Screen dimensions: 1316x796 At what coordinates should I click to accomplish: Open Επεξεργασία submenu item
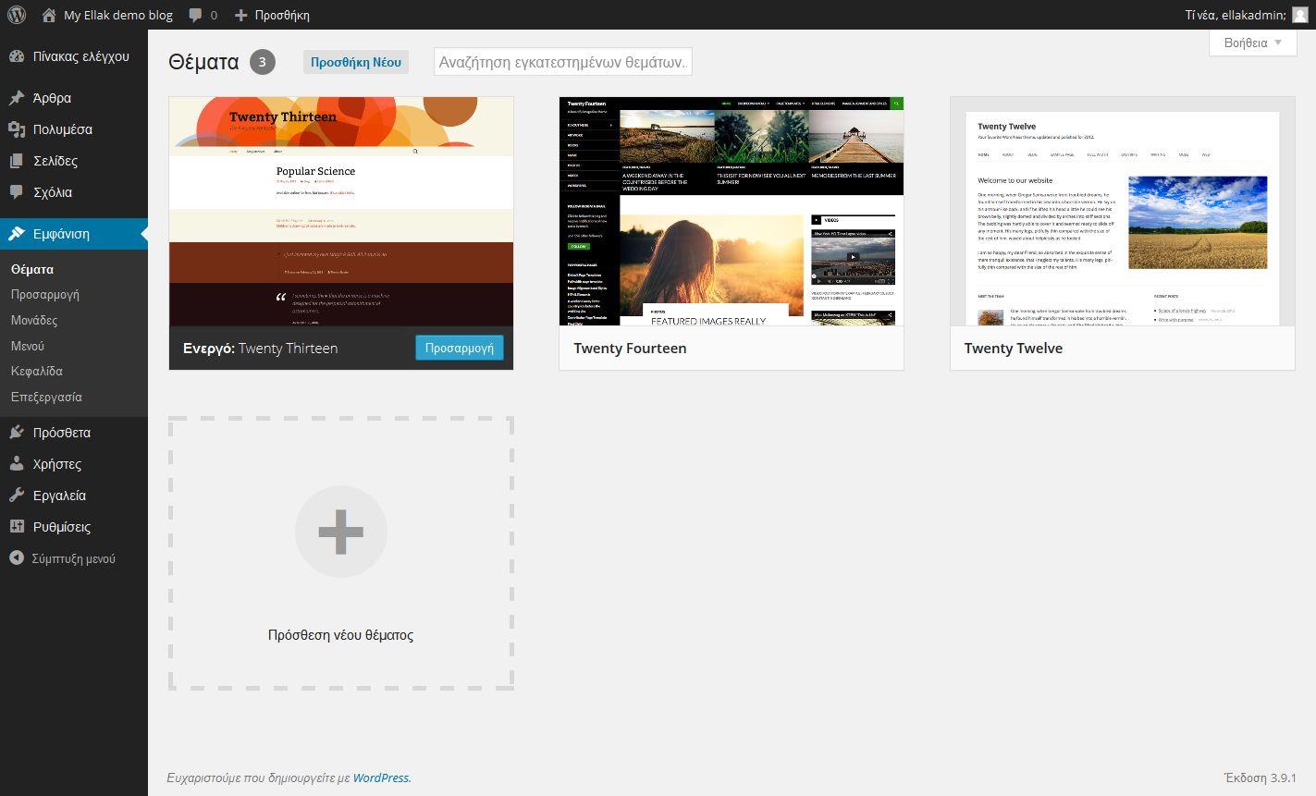46,398
